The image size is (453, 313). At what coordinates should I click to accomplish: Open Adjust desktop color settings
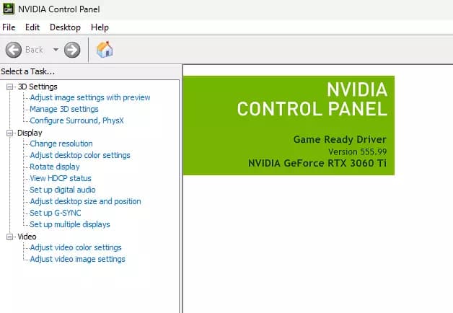(80, 155)
